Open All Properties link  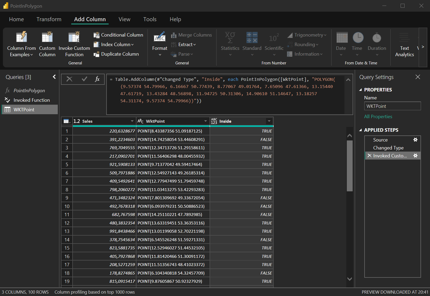coord(378,117)
